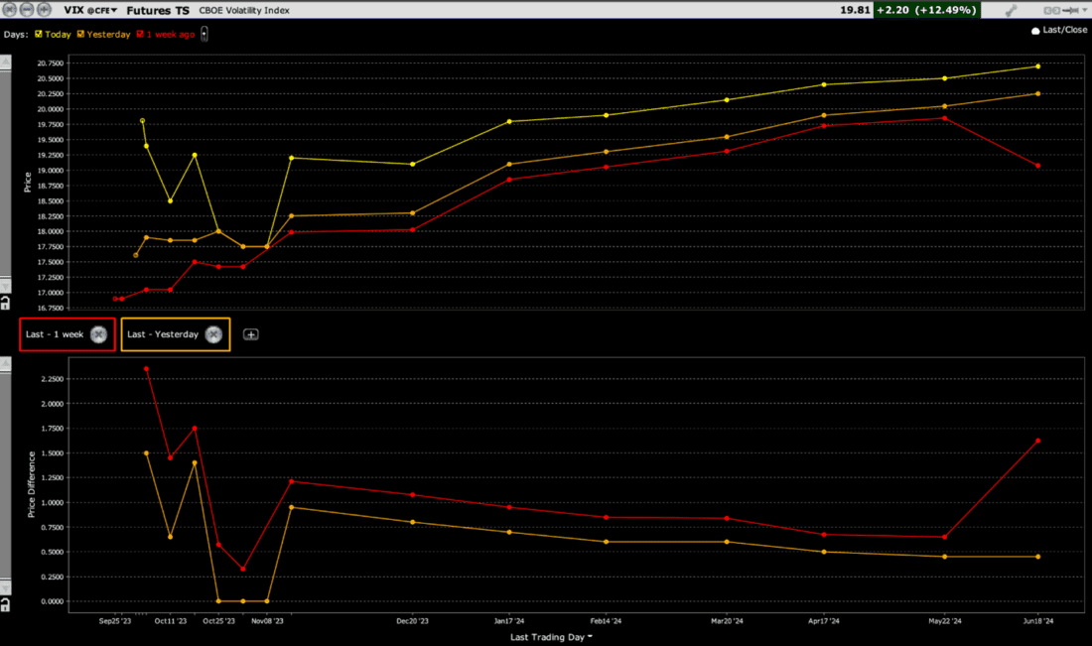Select the Last - 1 week box
Viewport: 1092px width, 646px height.
pyautogui.click(x=68, y=334)
